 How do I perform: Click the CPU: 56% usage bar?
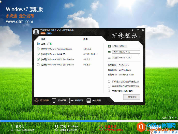pyautogui.click(x=126, y=46)
